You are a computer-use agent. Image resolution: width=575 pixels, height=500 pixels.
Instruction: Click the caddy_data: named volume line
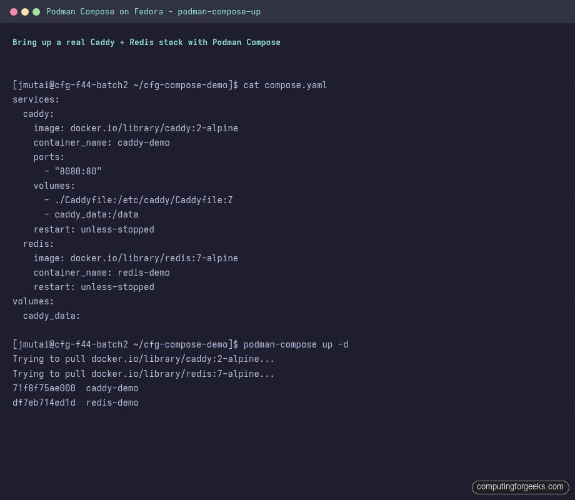[x=52, y=316]
